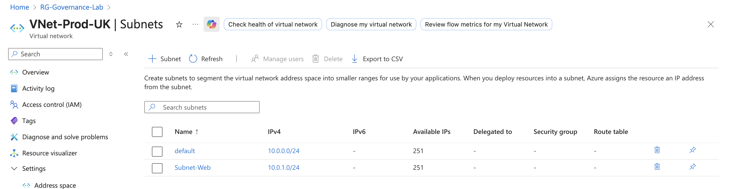Open Access control (IAM)
The image size is (729, 189).
[x=52, y=105]
